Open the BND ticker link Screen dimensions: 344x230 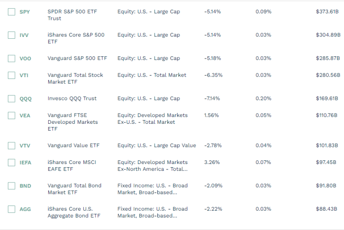click(x=25, y=186)
